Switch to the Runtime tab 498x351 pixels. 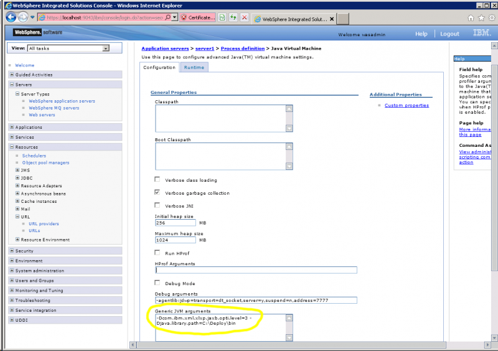pos(194,67)
